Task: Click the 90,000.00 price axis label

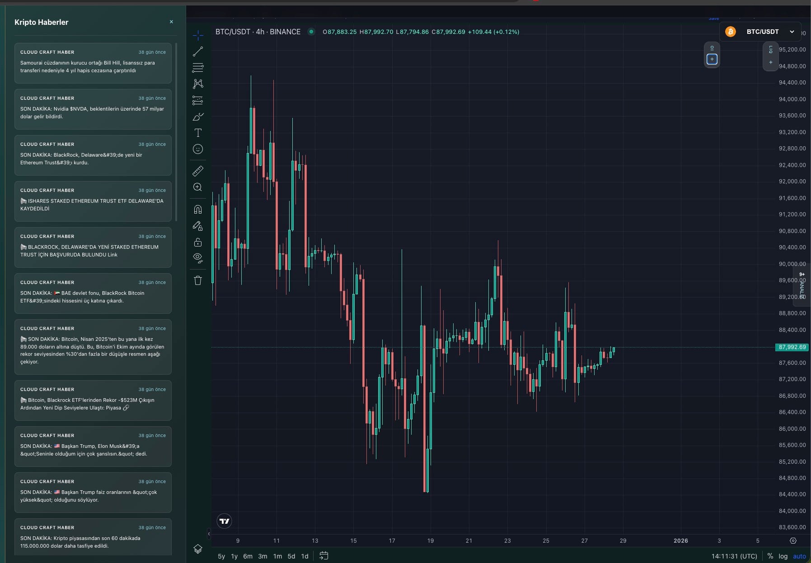Action: pyautogui.click(x=792, y=264)
